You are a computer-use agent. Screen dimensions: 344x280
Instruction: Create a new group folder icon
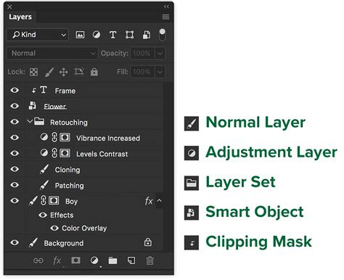(112, 260)
